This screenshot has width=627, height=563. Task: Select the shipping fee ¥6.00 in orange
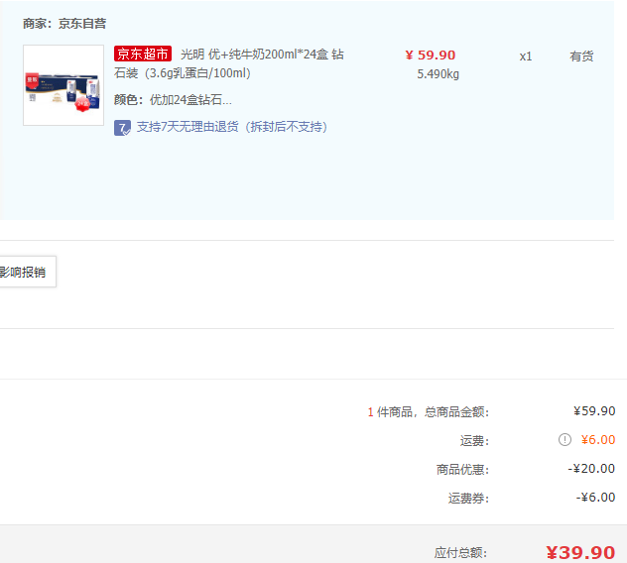(598, 439)
